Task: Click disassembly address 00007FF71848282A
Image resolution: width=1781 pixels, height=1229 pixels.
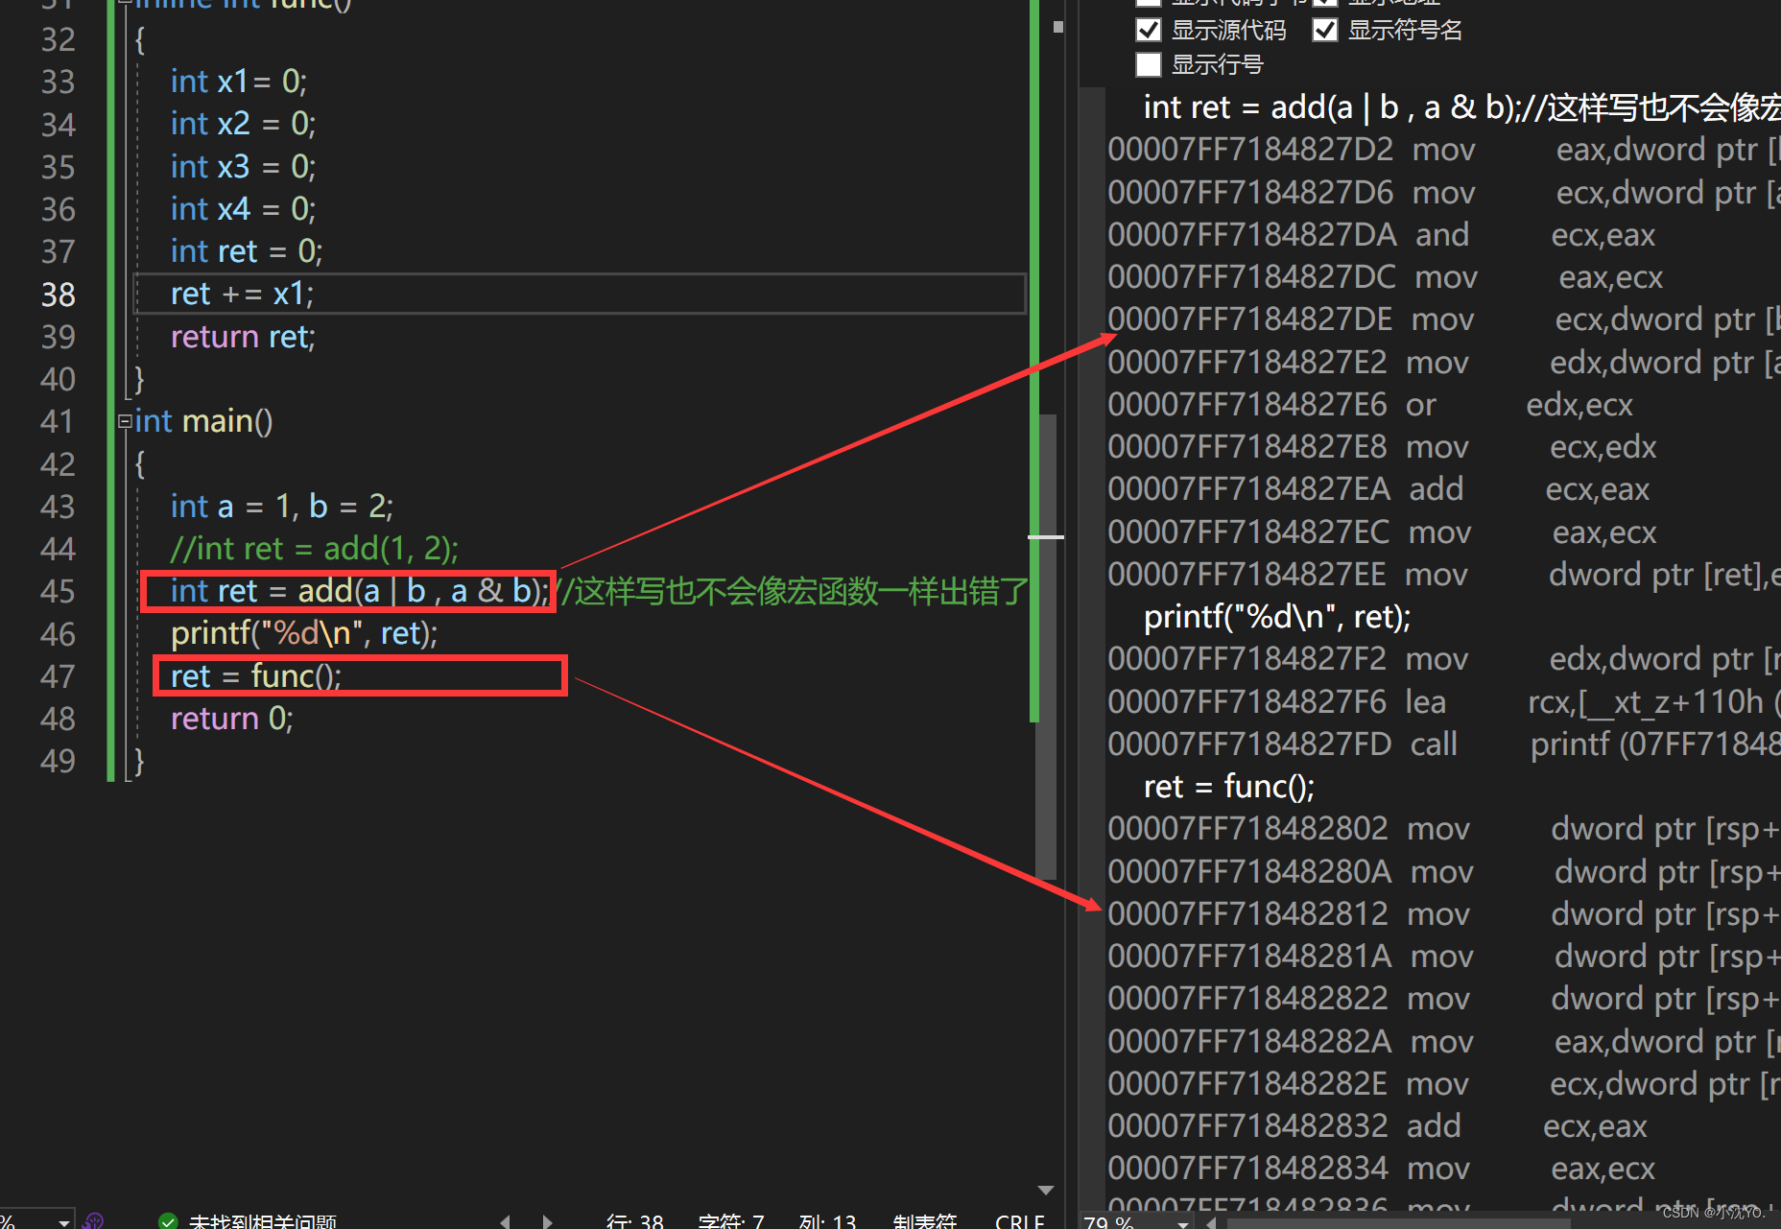Action: point(1249,1042)
